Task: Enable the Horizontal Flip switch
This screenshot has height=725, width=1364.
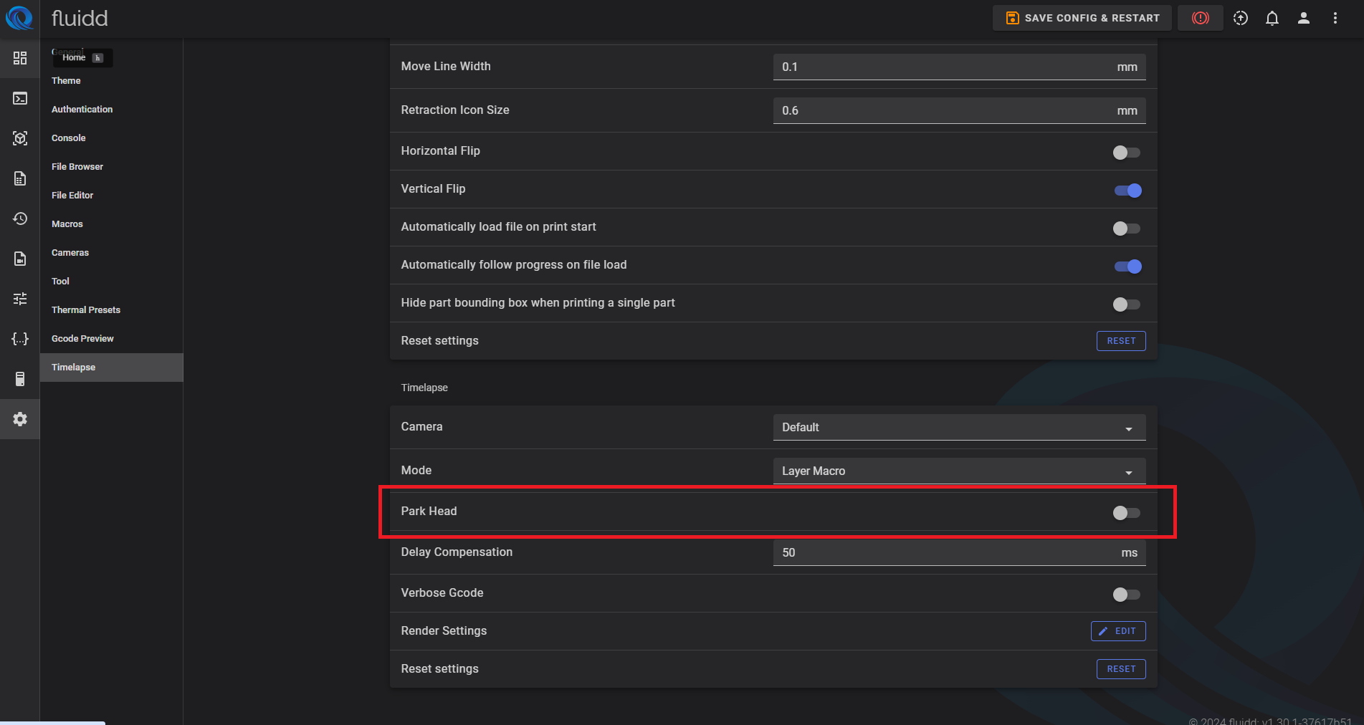Action: (1126, 153)
